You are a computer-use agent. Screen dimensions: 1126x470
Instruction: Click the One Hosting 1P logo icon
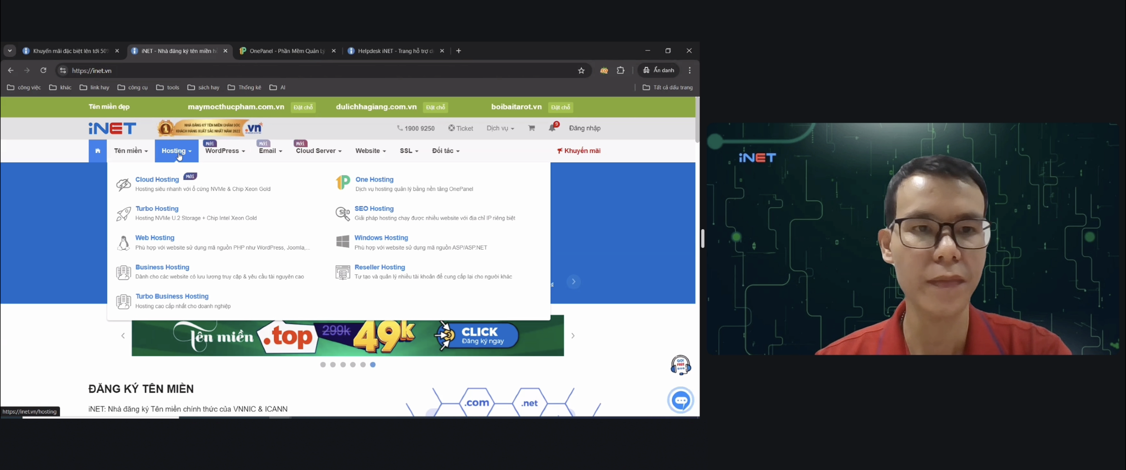[x=343, y=183]
